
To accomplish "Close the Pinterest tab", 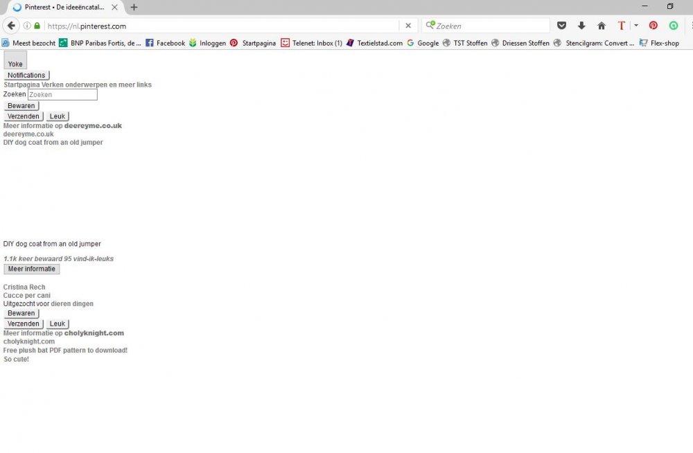I will (114, 7).
